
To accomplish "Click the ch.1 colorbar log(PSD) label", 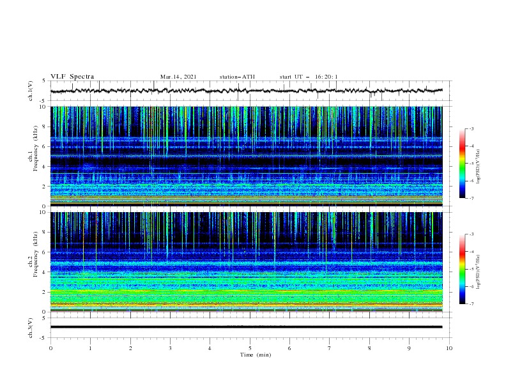I will click(479, 167).
